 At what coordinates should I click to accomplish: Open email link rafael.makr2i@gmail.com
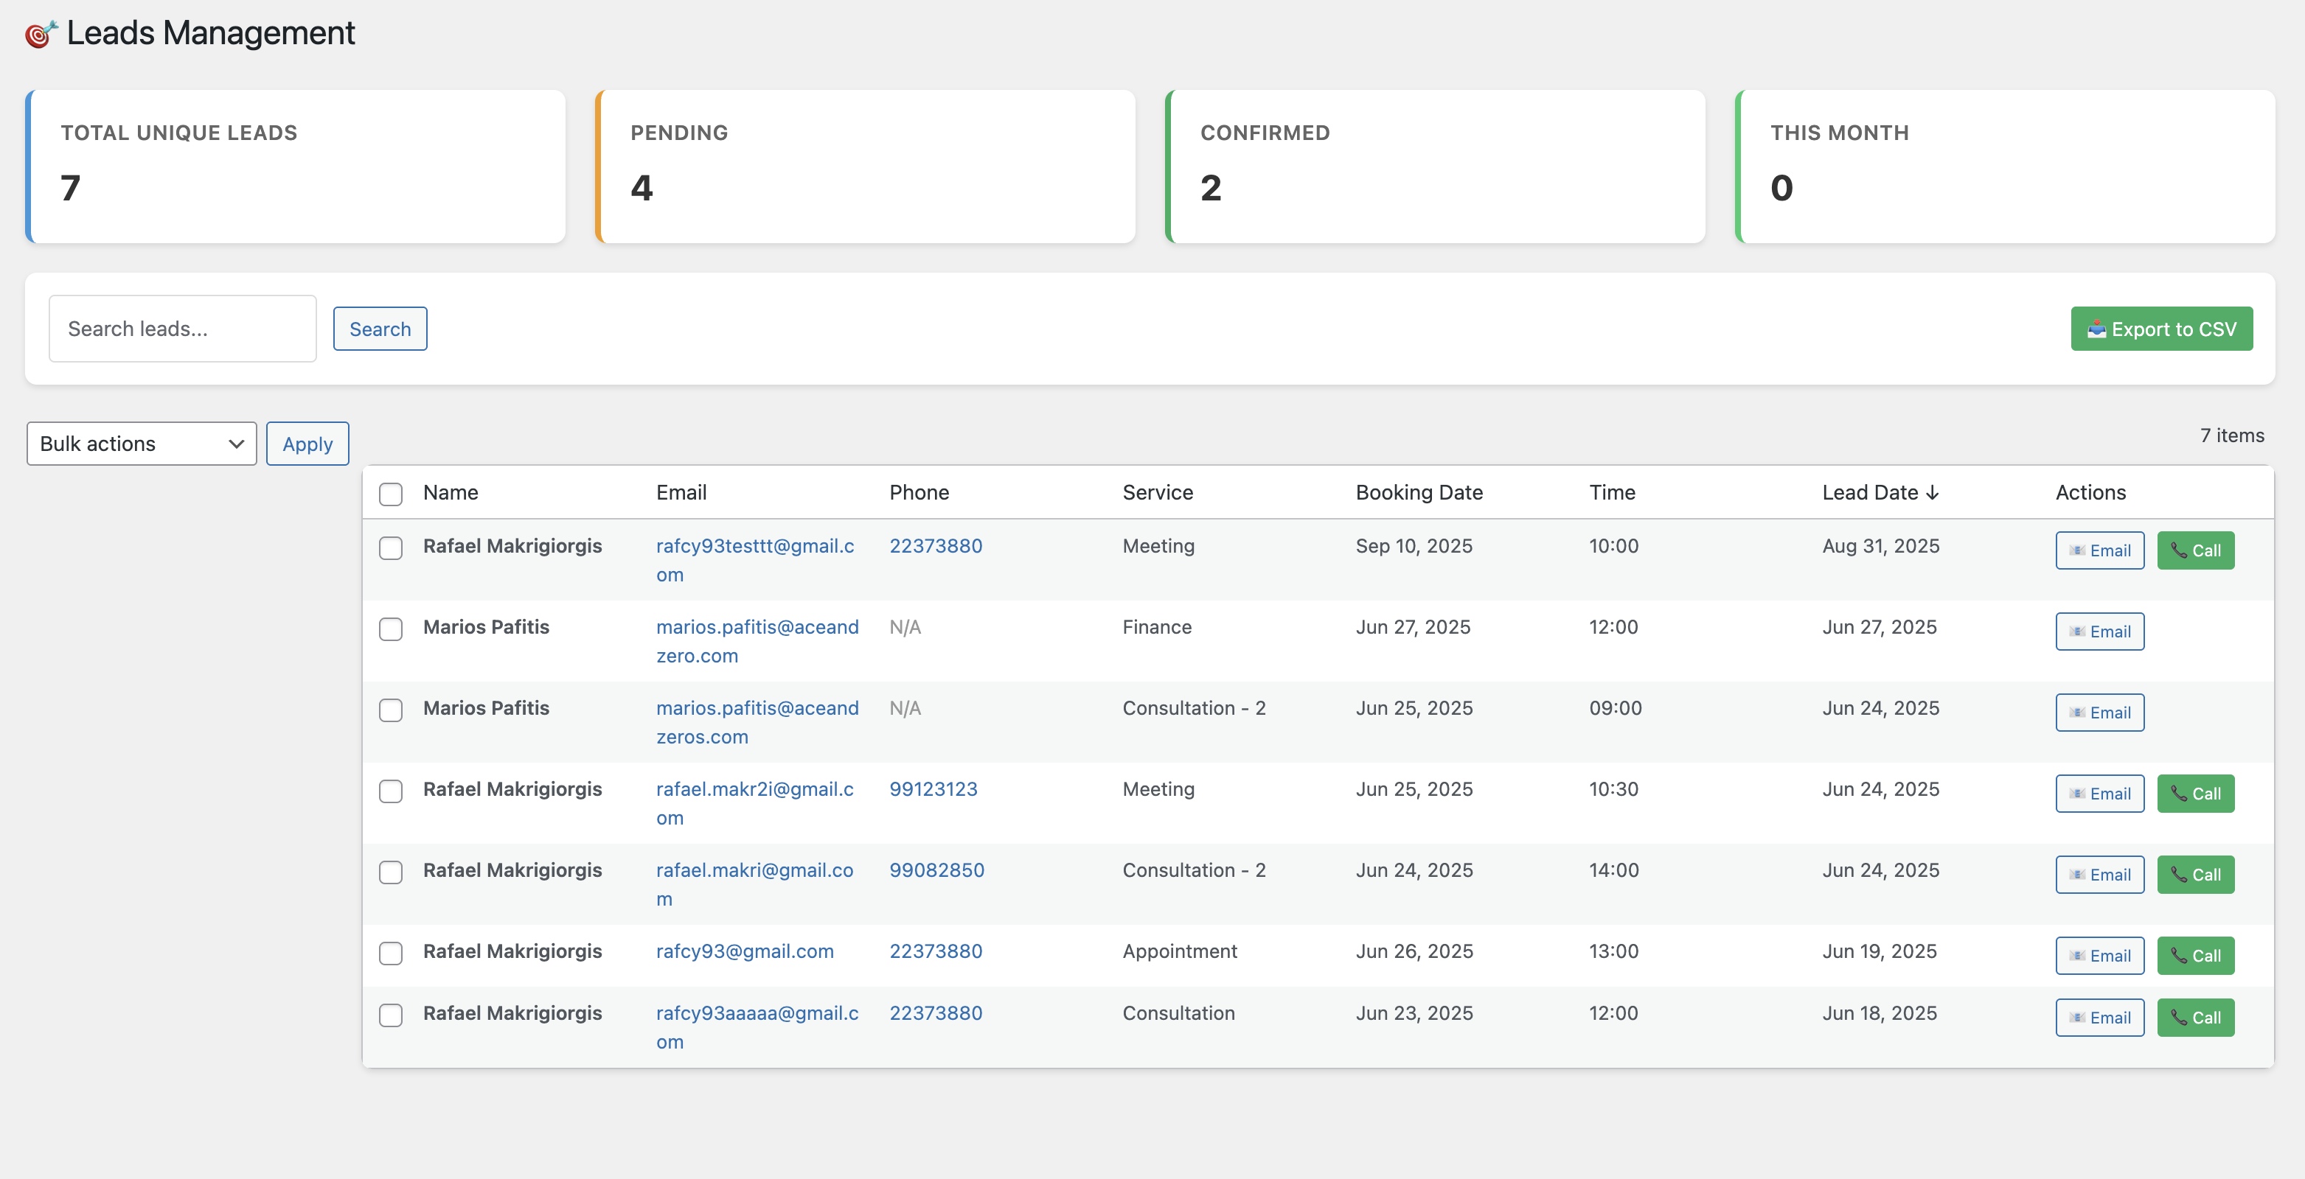(754, 803)
